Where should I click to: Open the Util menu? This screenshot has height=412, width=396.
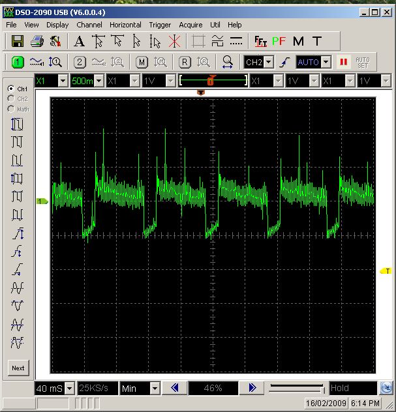(x=215, y=25)
